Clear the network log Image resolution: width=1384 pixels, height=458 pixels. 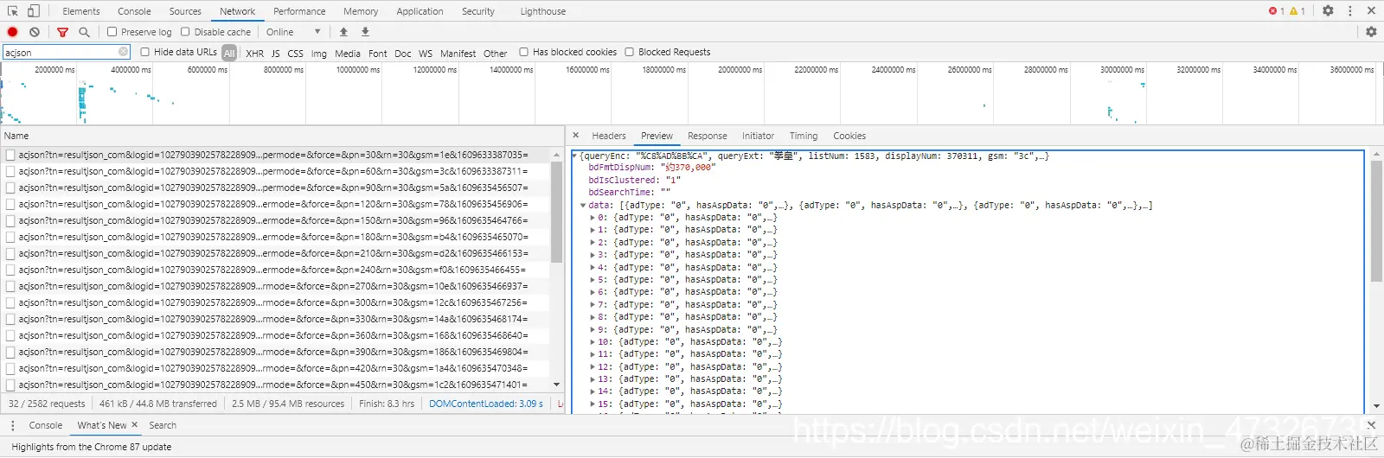click(35, 32)
